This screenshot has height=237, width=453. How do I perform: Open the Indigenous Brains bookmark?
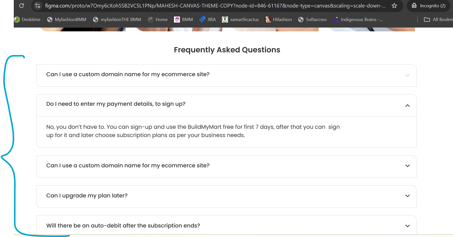(358, 20)
